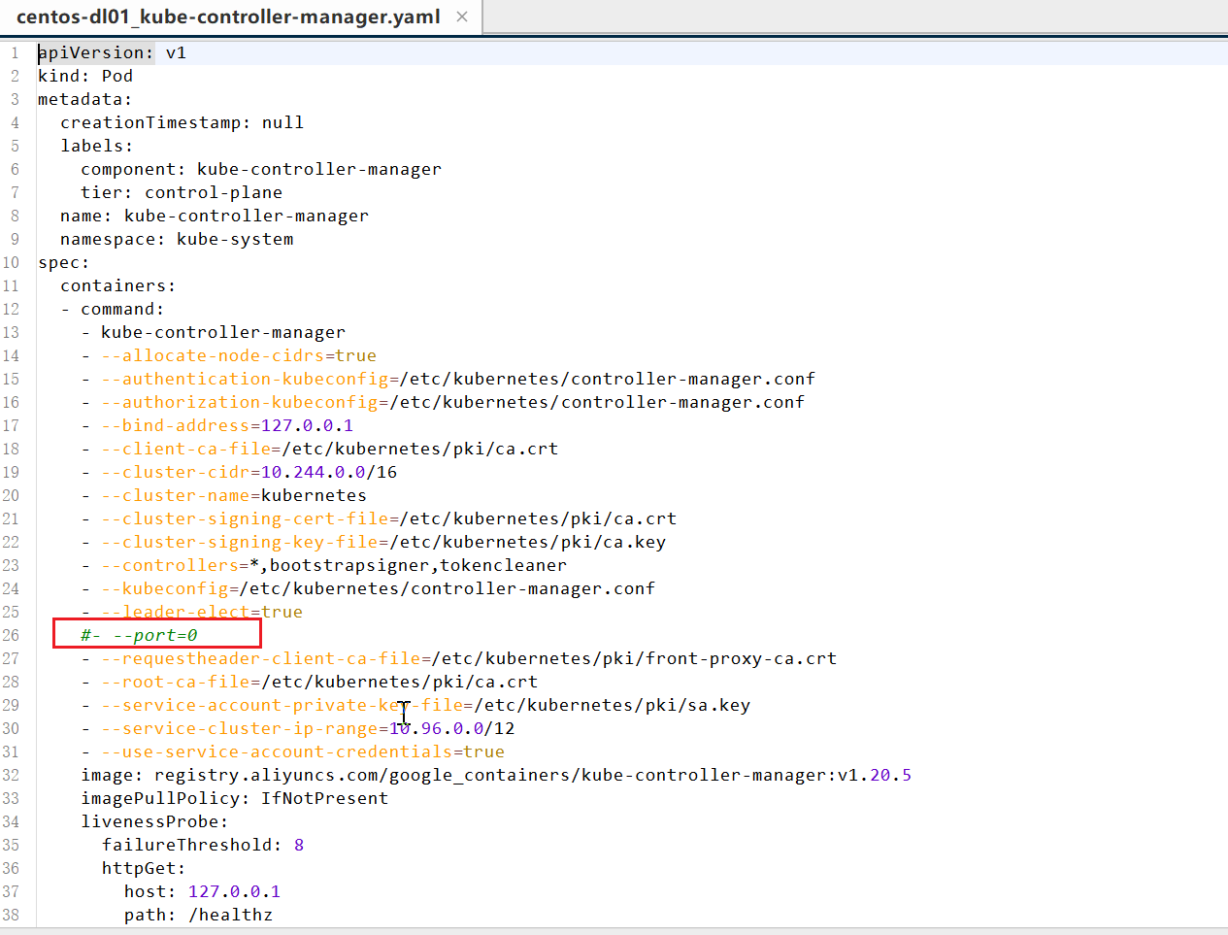
Task: Click 'path: /healthz' line
Action: 198,915
